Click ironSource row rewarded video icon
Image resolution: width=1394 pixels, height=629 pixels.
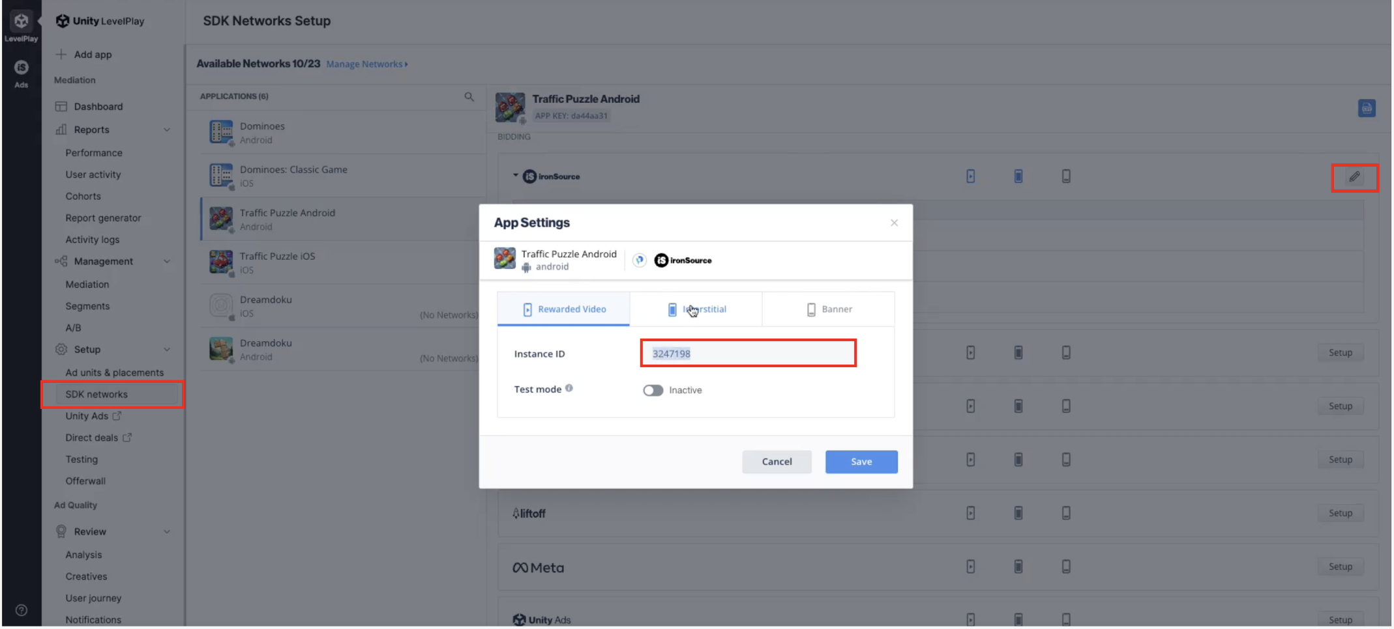[970, 176]
